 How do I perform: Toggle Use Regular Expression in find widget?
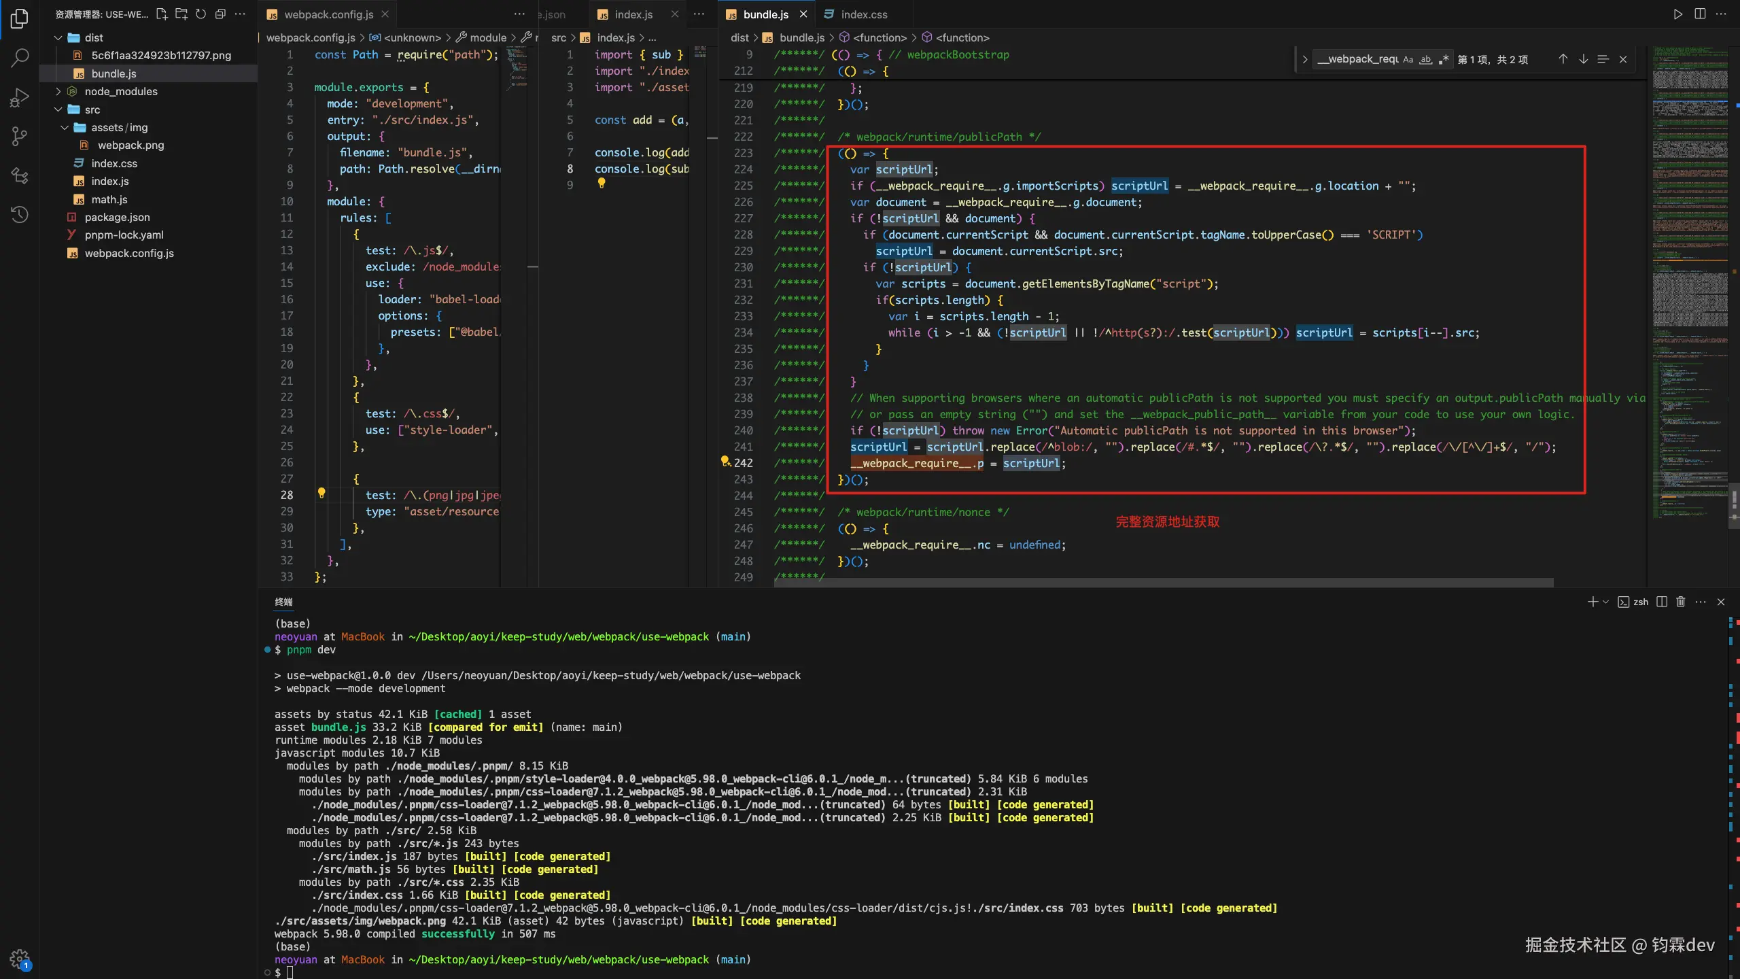pyautogui.click(x=1444, y=59)
